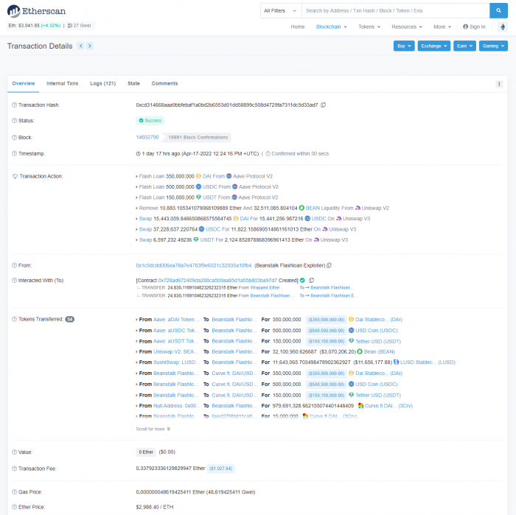The width and height of the screenshot is (516, 515).
Task: Copy the transaction hash to clipboard
Action: coord(323,105)
